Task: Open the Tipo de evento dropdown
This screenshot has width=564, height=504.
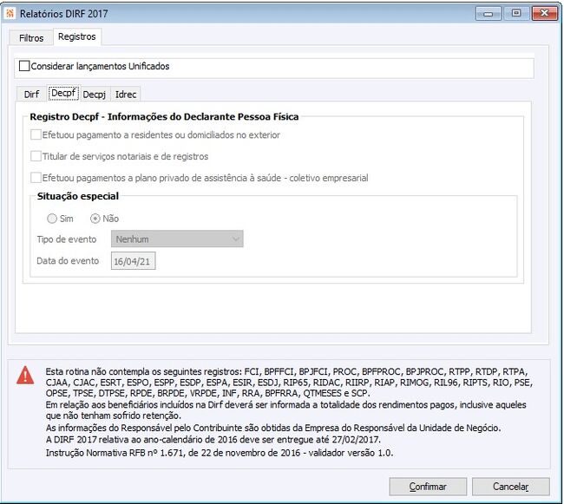Action: [x=177, y=239]
